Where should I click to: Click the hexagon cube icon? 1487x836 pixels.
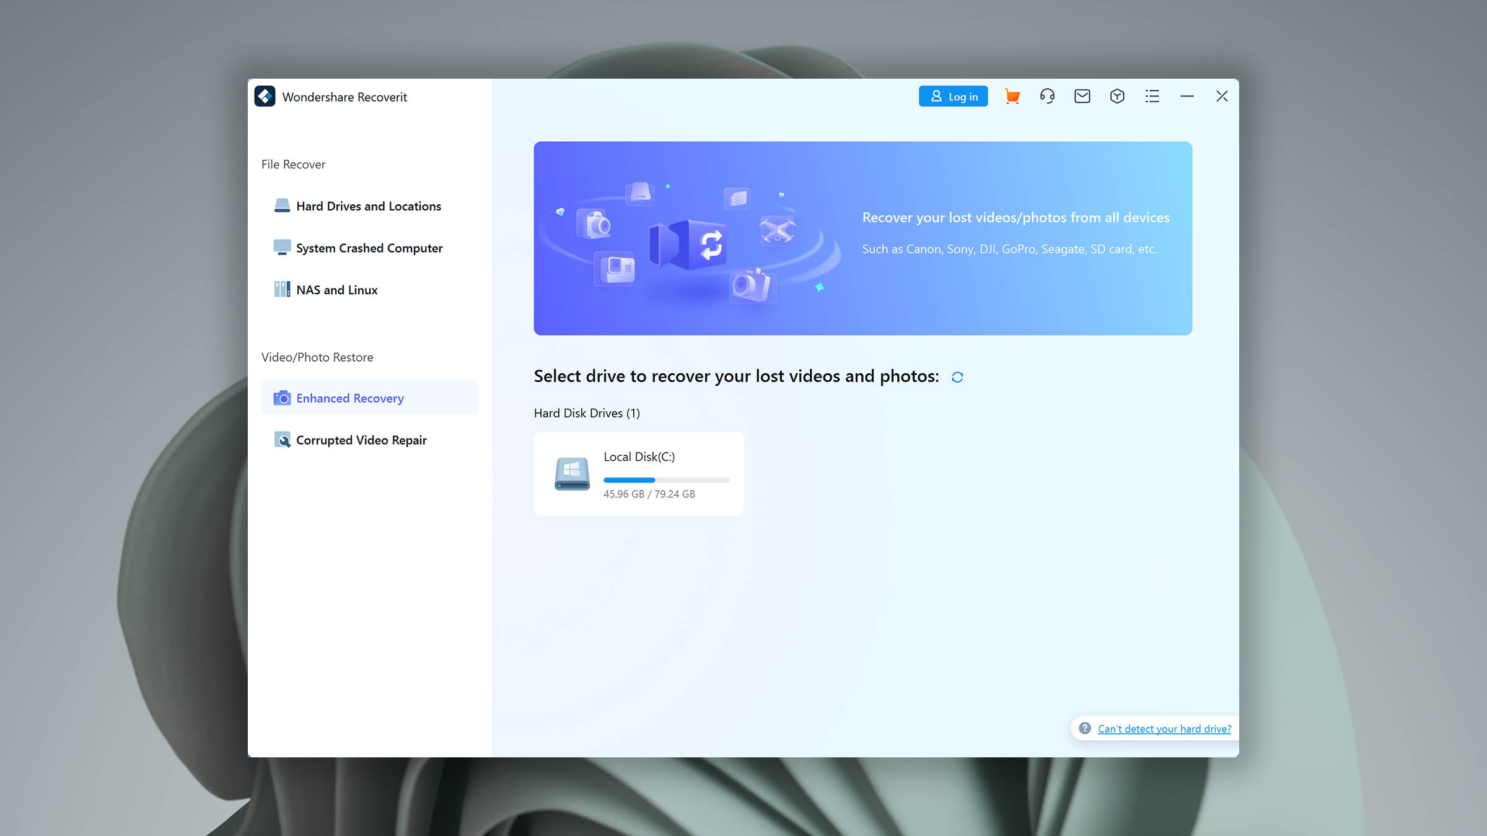(1116, 96)
